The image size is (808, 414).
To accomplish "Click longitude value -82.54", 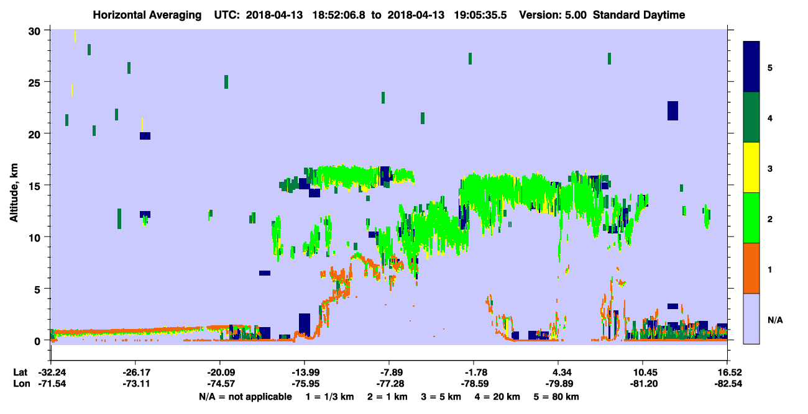I will (x=727, y=384).
